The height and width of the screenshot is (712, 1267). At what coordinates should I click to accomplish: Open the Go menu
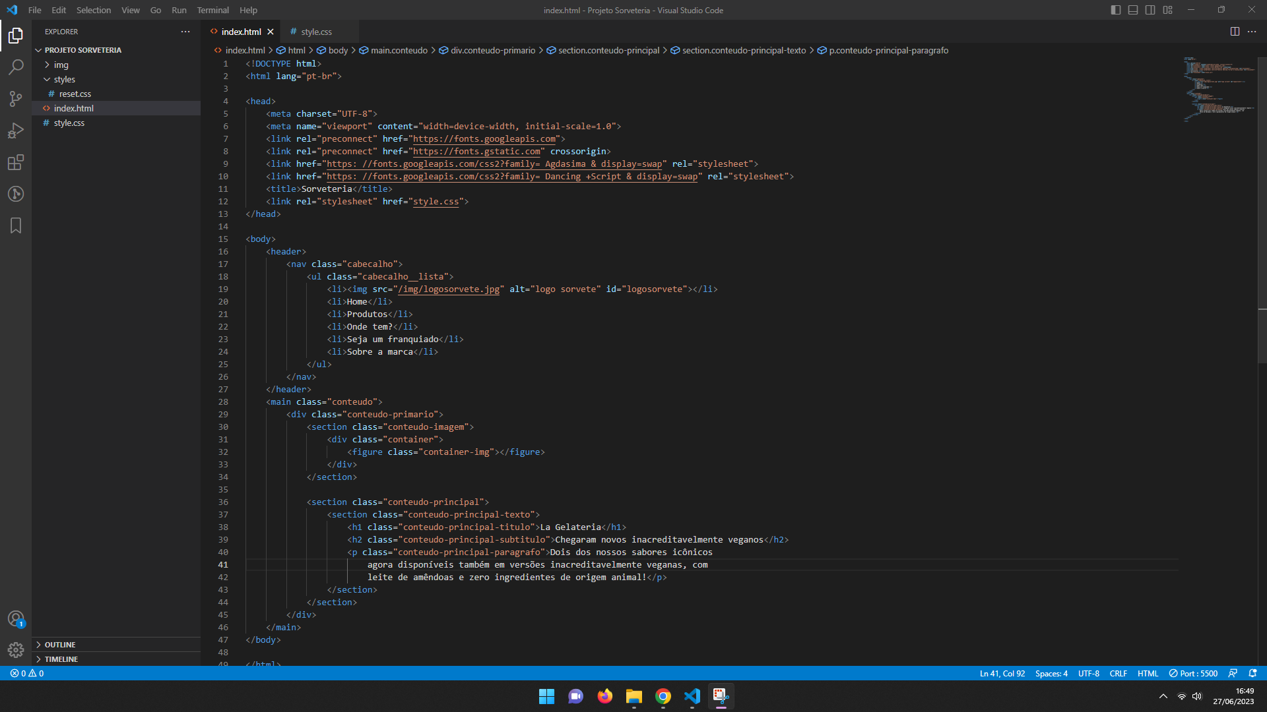pyautogui.click(x=156, y=10)
